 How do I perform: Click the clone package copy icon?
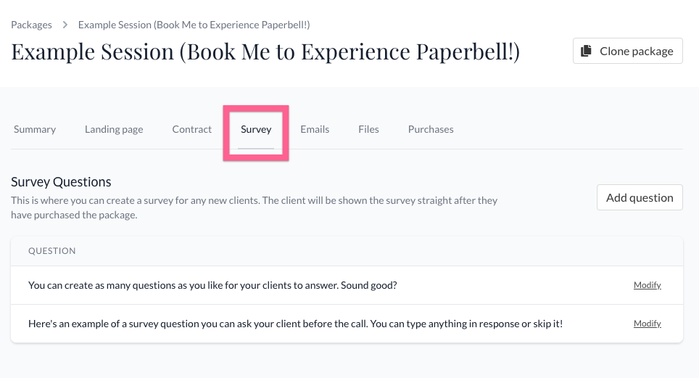(x=586, y=51)
